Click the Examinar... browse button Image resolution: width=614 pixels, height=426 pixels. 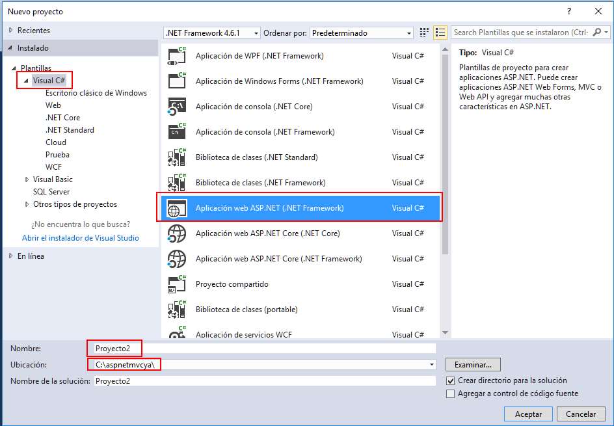click(x=473, y=364)
